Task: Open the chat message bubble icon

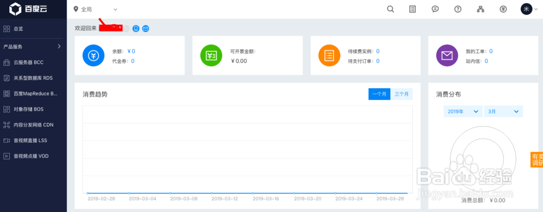Action: (x=435, y=9)
